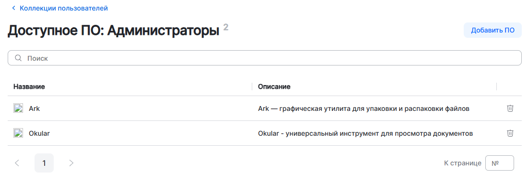Click the page number input field
528x184 pixels.
pyautogui.click(x=500, y=163)
